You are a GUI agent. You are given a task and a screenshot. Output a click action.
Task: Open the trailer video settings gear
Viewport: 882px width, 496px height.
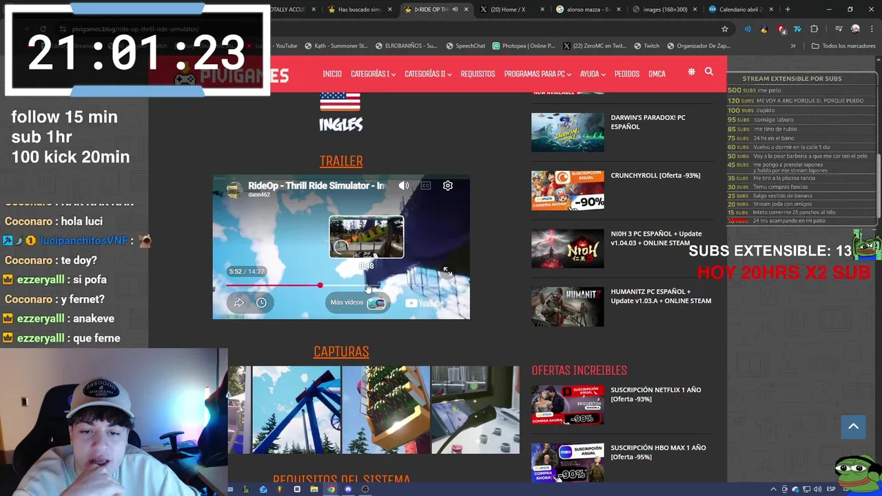(x=448, y=185)
